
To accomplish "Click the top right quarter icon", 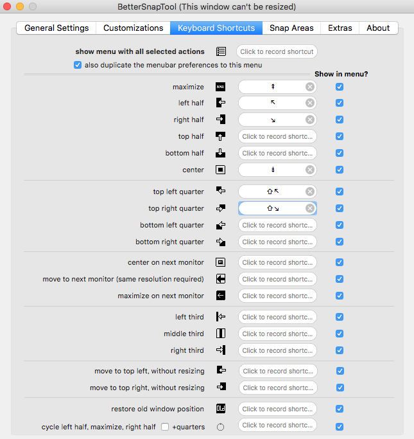I will [221, 208].
